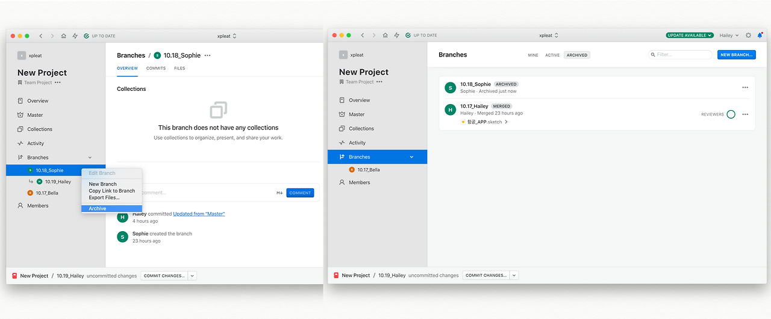This screenshot has width=771, height=319.
Task: Show the ACTIVE branches filter
Action: tap(552, 55)
